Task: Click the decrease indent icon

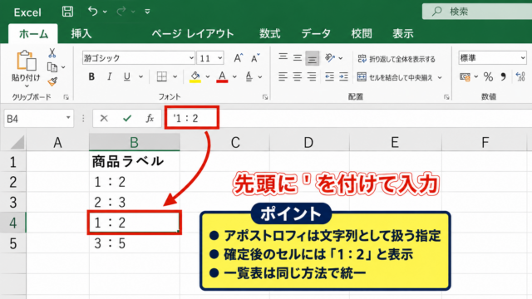Action: click(x=329, y=77)
